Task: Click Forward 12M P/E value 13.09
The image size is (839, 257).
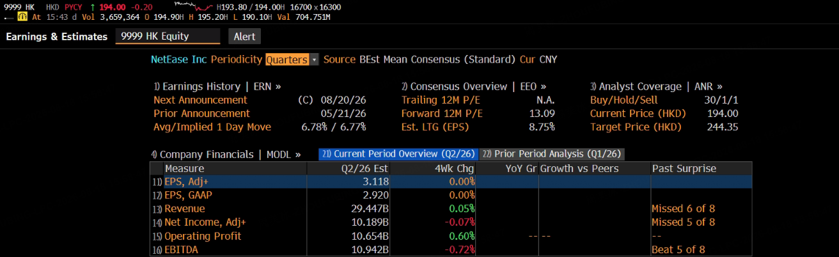Action: coord(542,113)
